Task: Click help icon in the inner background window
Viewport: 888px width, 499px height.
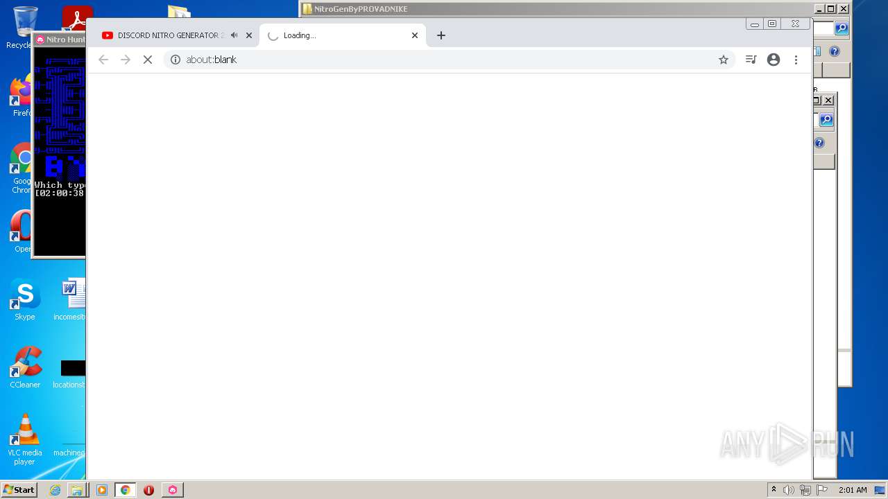Action: [x=819, y=143]
